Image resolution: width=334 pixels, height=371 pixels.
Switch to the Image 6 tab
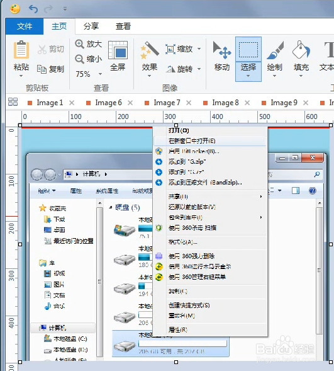pyautogui.click(x=108, y=103)
